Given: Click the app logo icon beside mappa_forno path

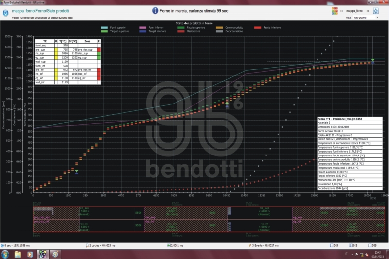Looking at the screenshot, I should pyautogui.click(x=6, y=10).
